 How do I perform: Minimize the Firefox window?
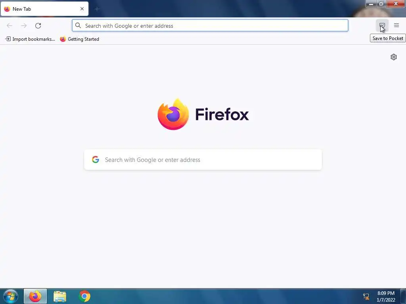(x=371, y=4)
